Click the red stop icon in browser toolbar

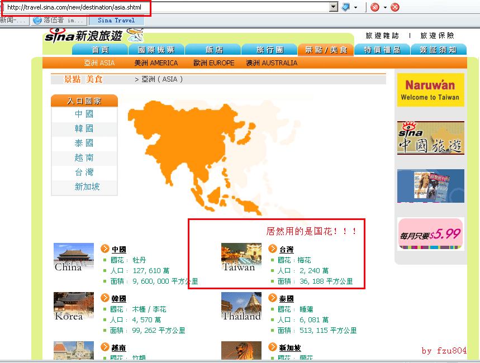[375, 7]
